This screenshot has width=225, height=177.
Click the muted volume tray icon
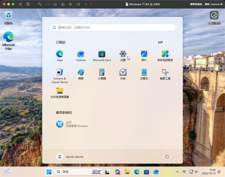click(197, 172)
